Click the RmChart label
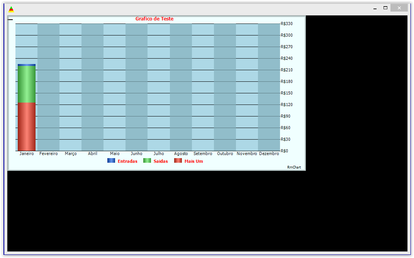The image size is (414, 258). tap(294, 167)
